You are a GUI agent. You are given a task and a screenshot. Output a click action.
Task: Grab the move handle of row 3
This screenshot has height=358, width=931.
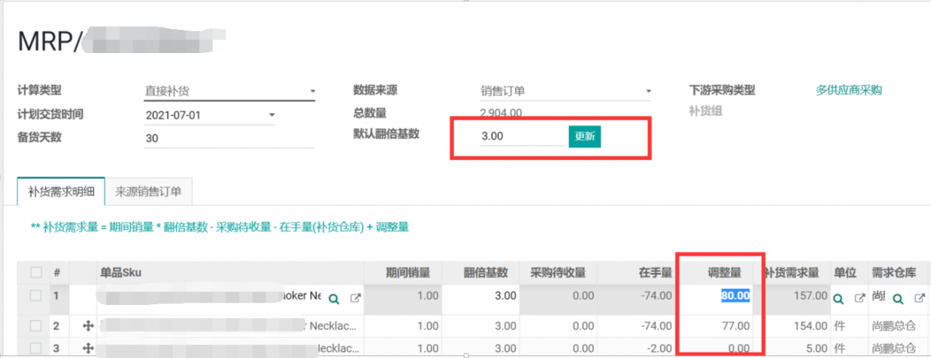88,348
